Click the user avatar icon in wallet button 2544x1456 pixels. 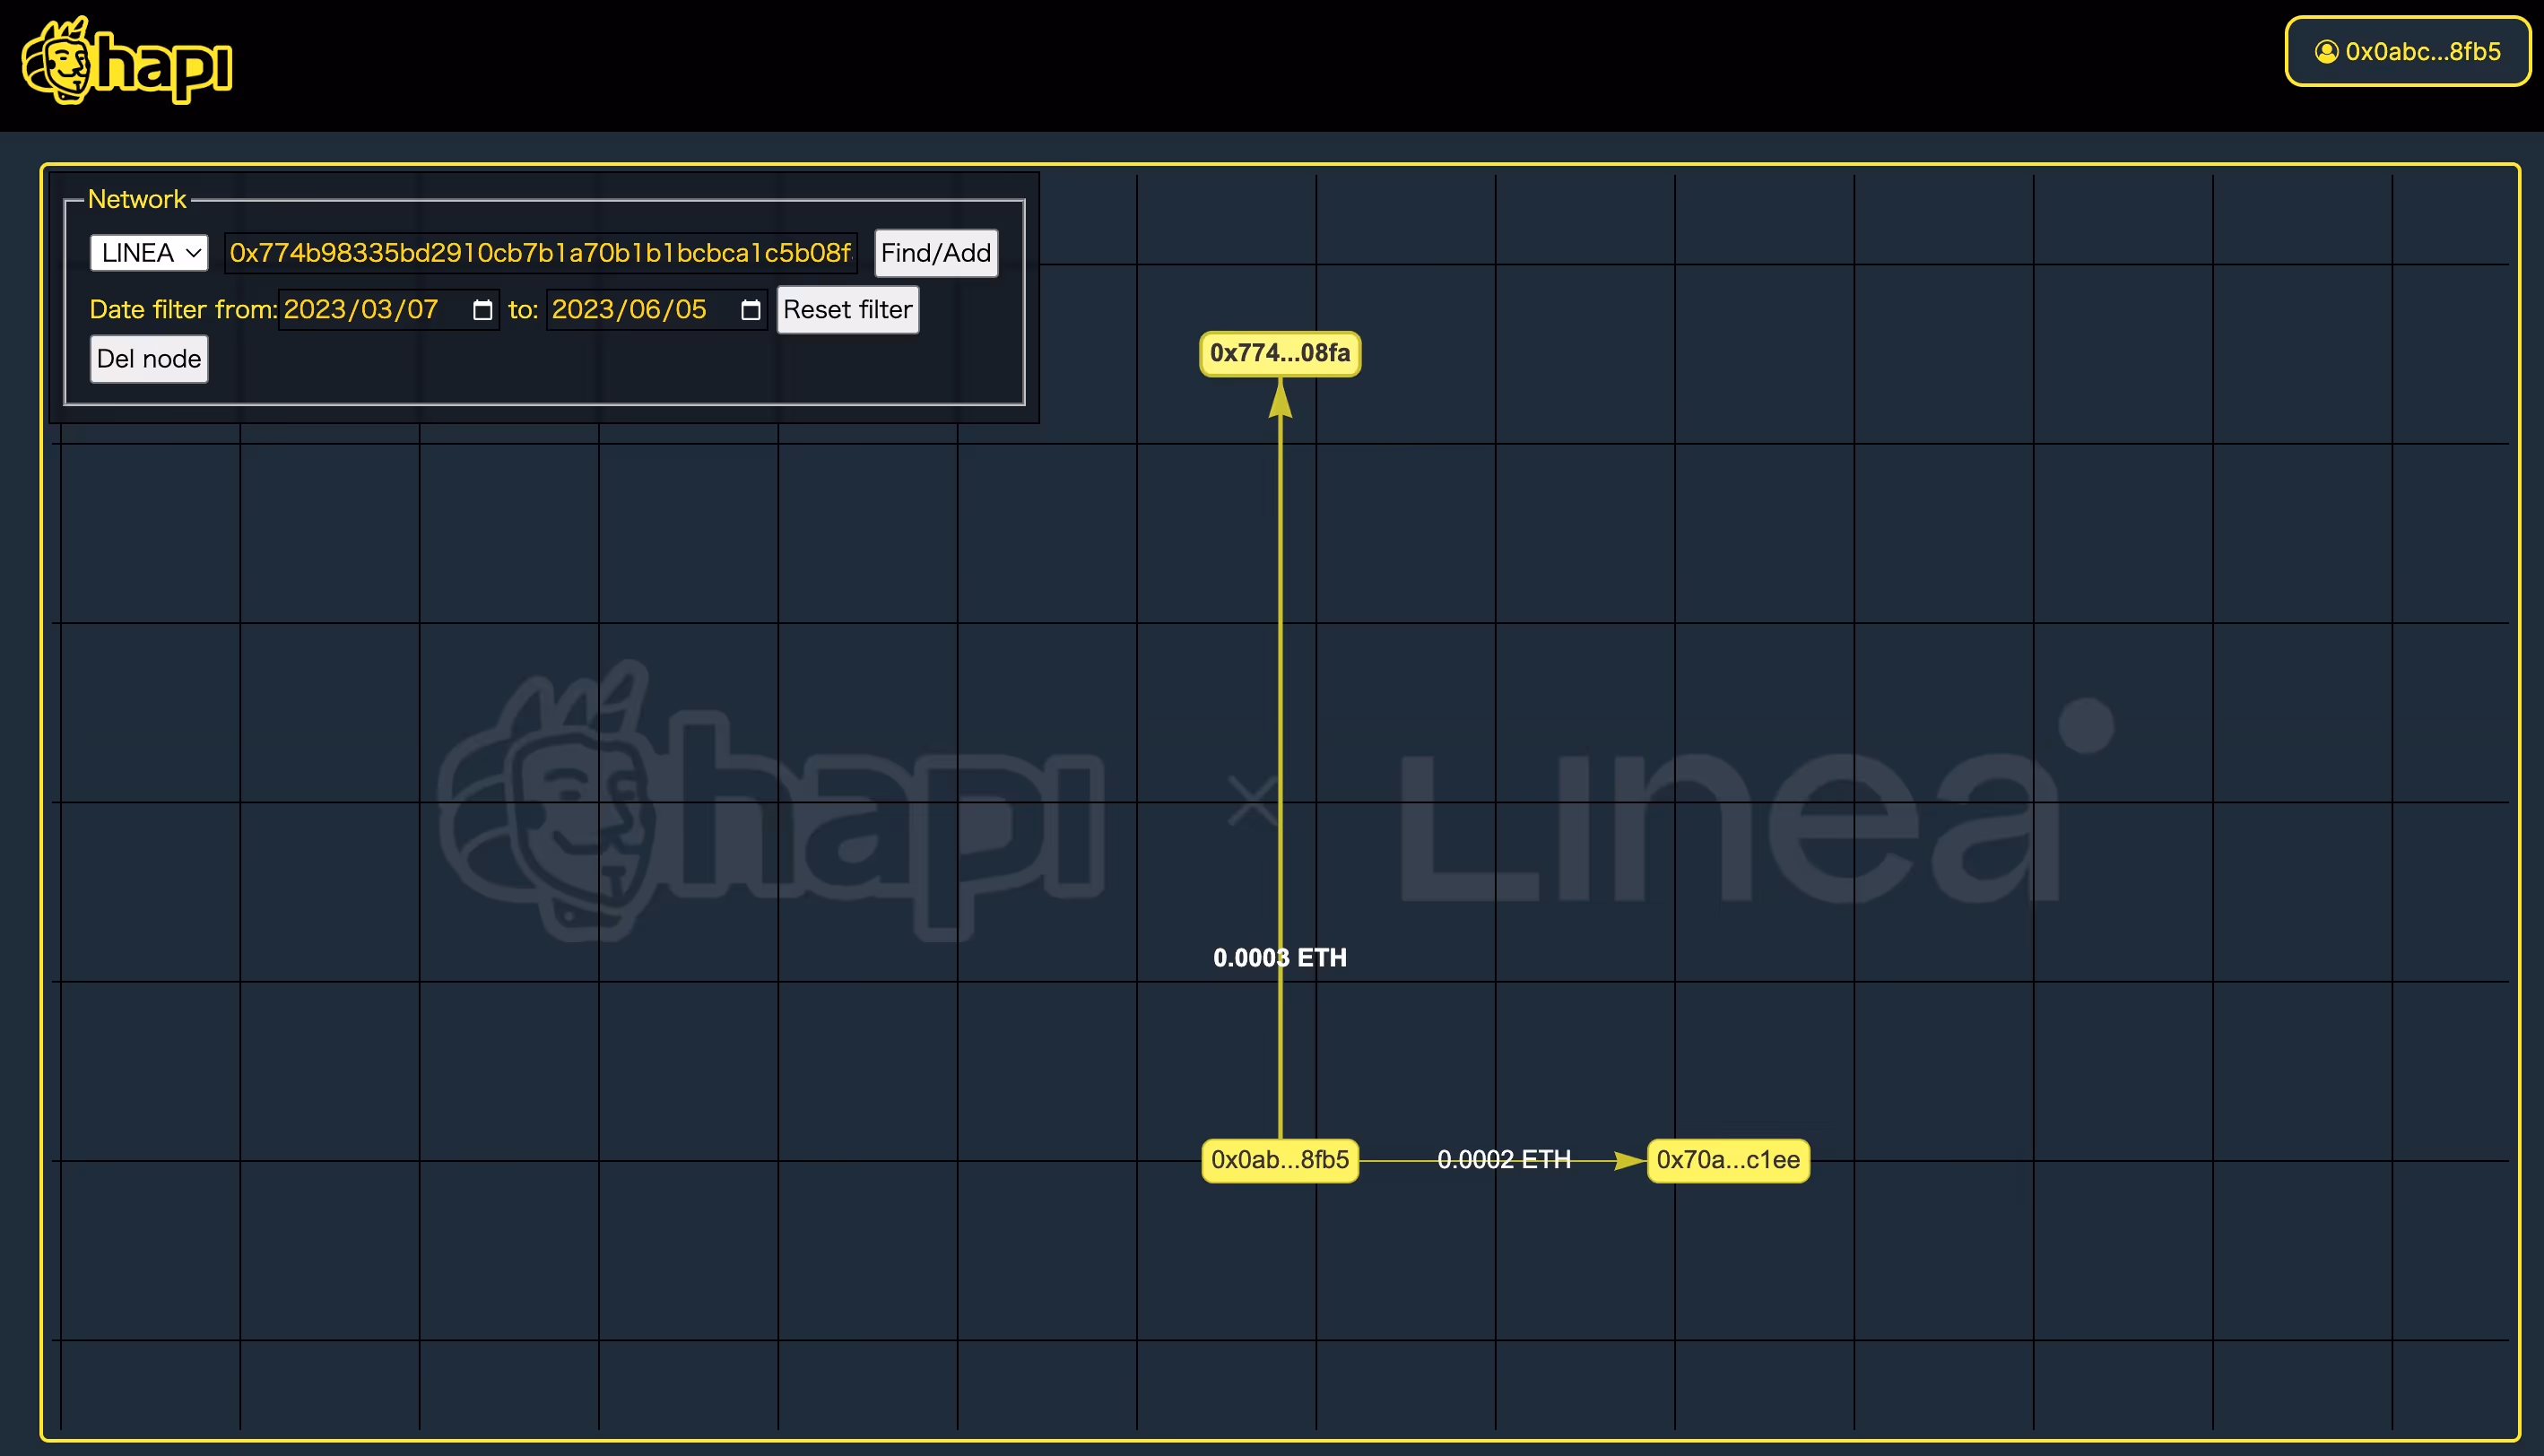coord(2327,51)
